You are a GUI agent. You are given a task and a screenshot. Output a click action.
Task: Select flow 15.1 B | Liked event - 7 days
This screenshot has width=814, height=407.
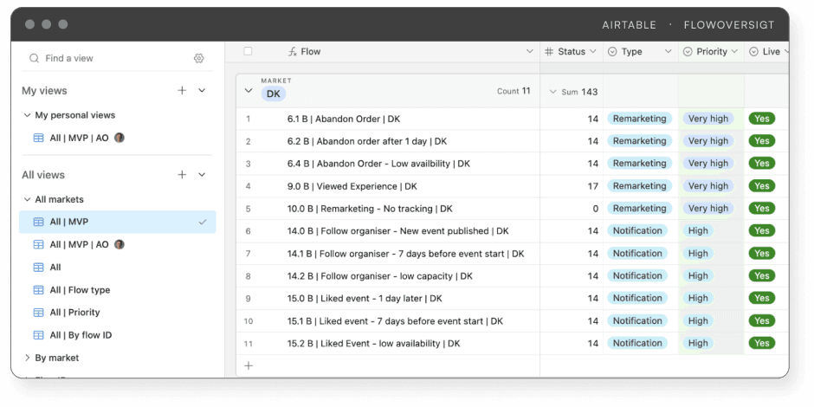(395, 320)
